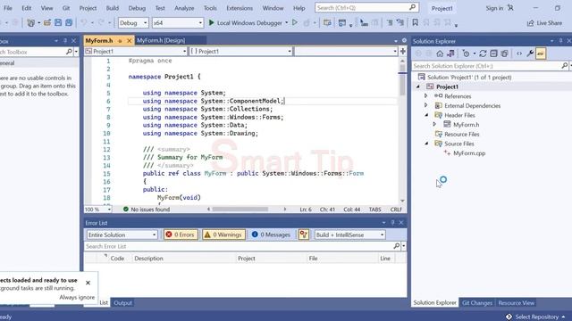Click the Toolbox search magnifier icon

(69, 52)
